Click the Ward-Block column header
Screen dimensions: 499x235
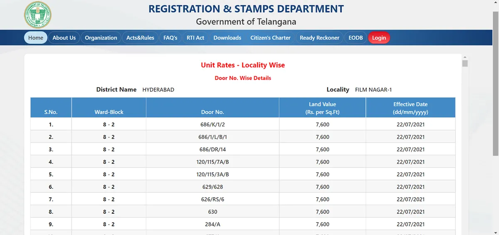[109, 112]
